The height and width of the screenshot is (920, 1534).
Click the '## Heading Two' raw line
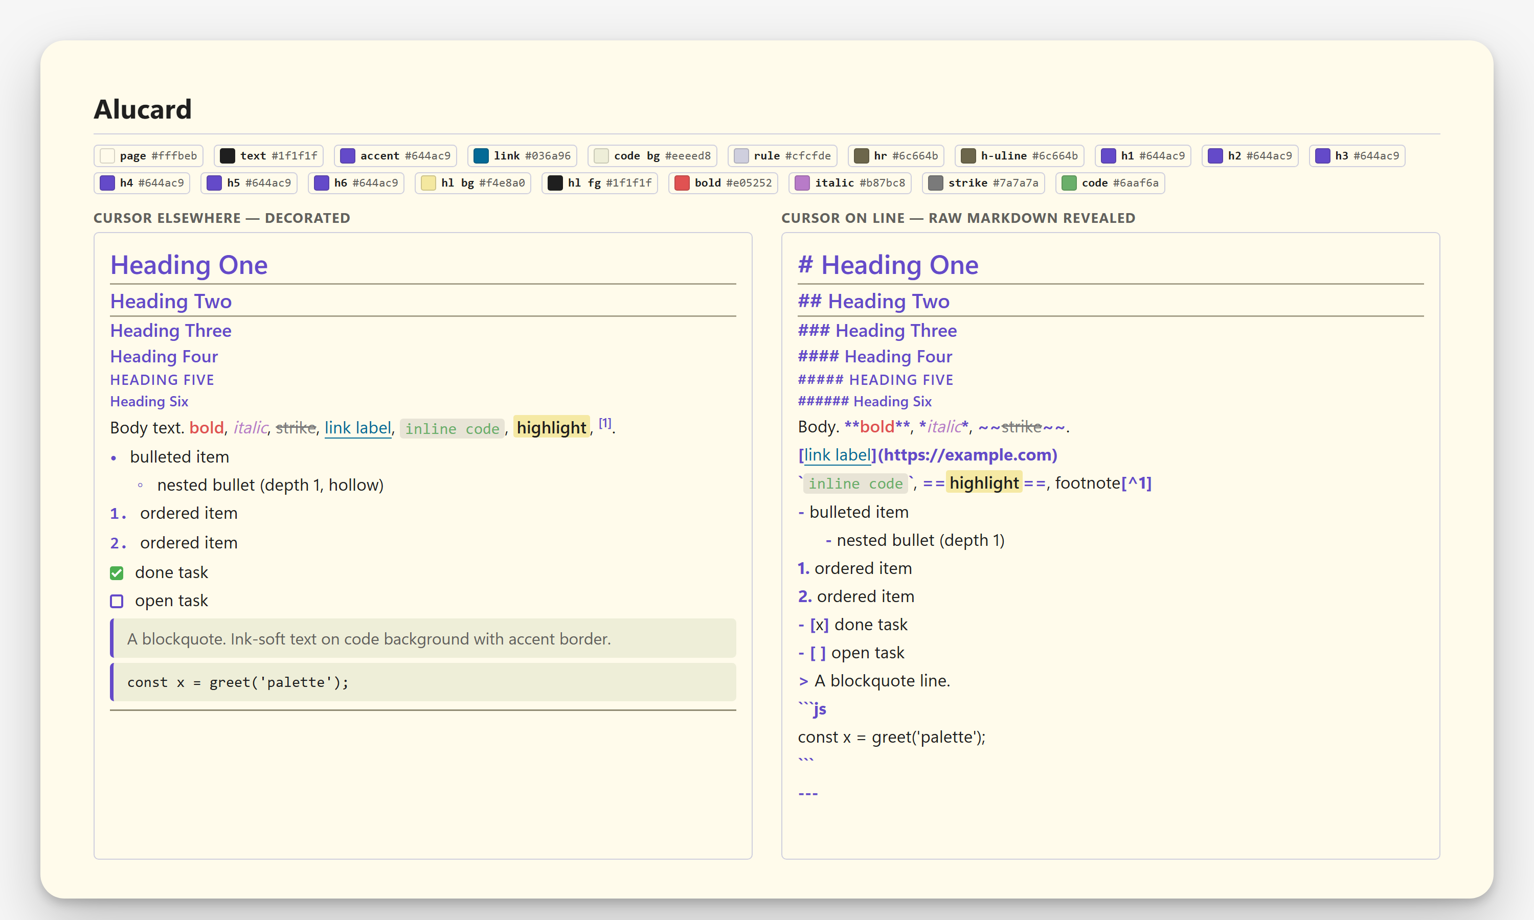coord(874,301)
